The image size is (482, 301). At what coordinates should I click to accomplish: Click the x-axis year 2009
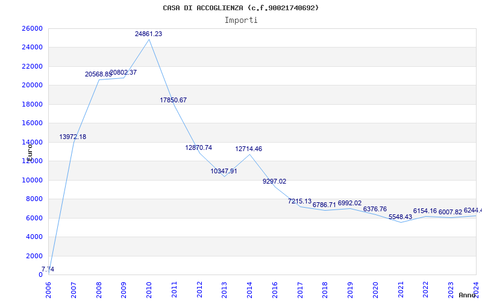[x=124, y=290]
